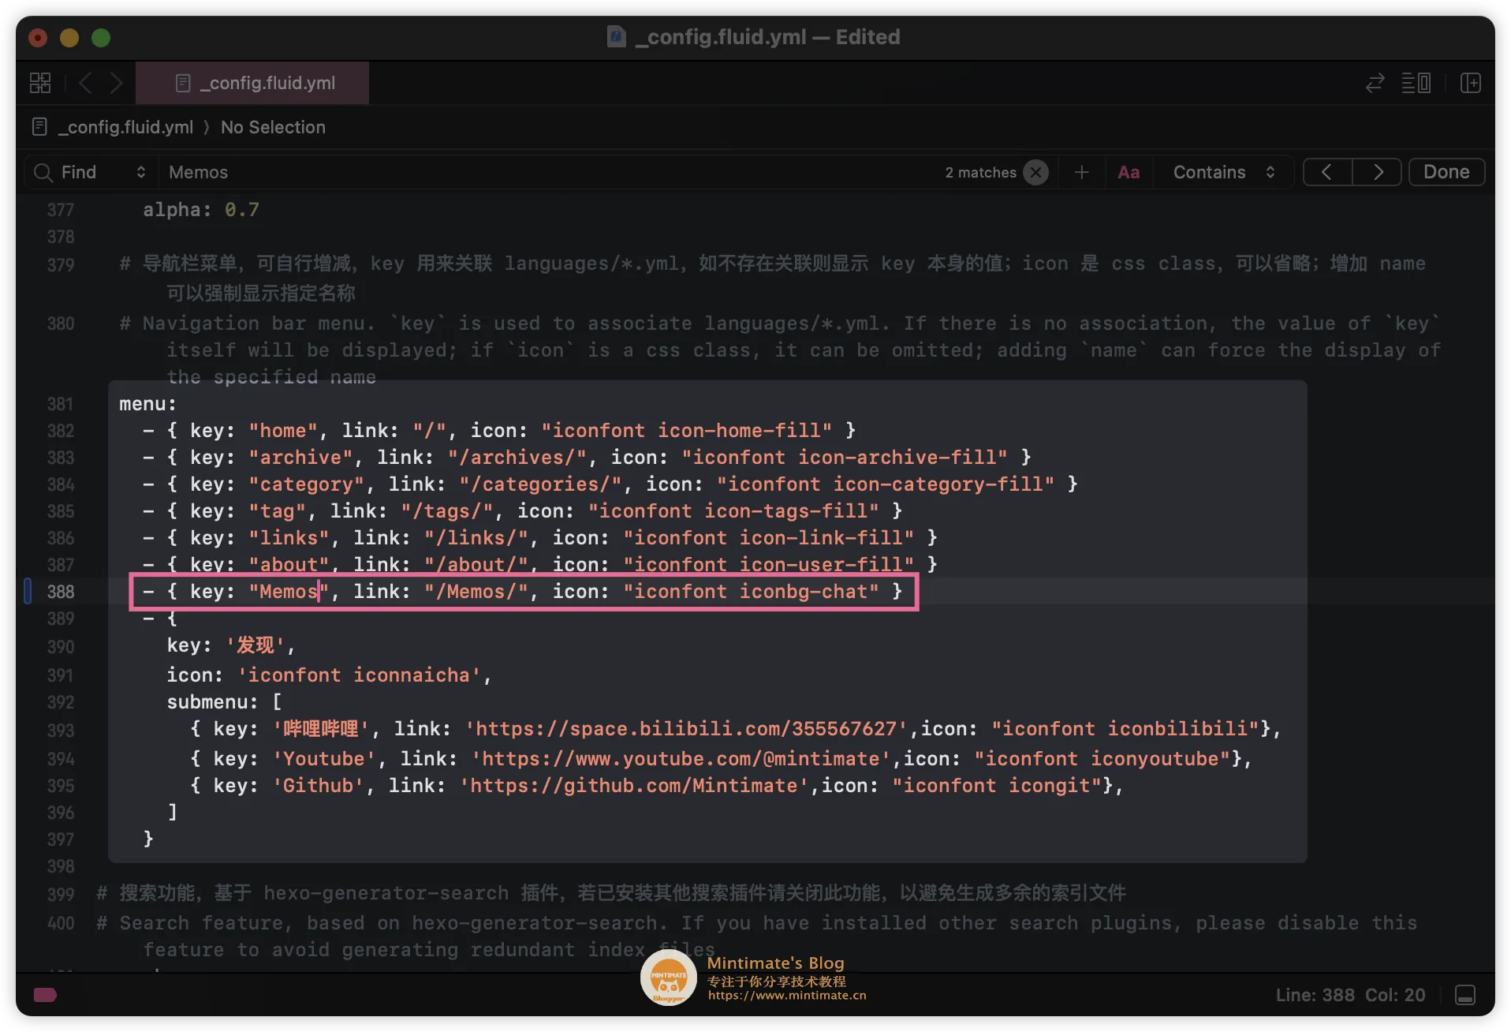1511x1032 pixels.
Task: Click the document icon in window title
Action: (616, 36)
